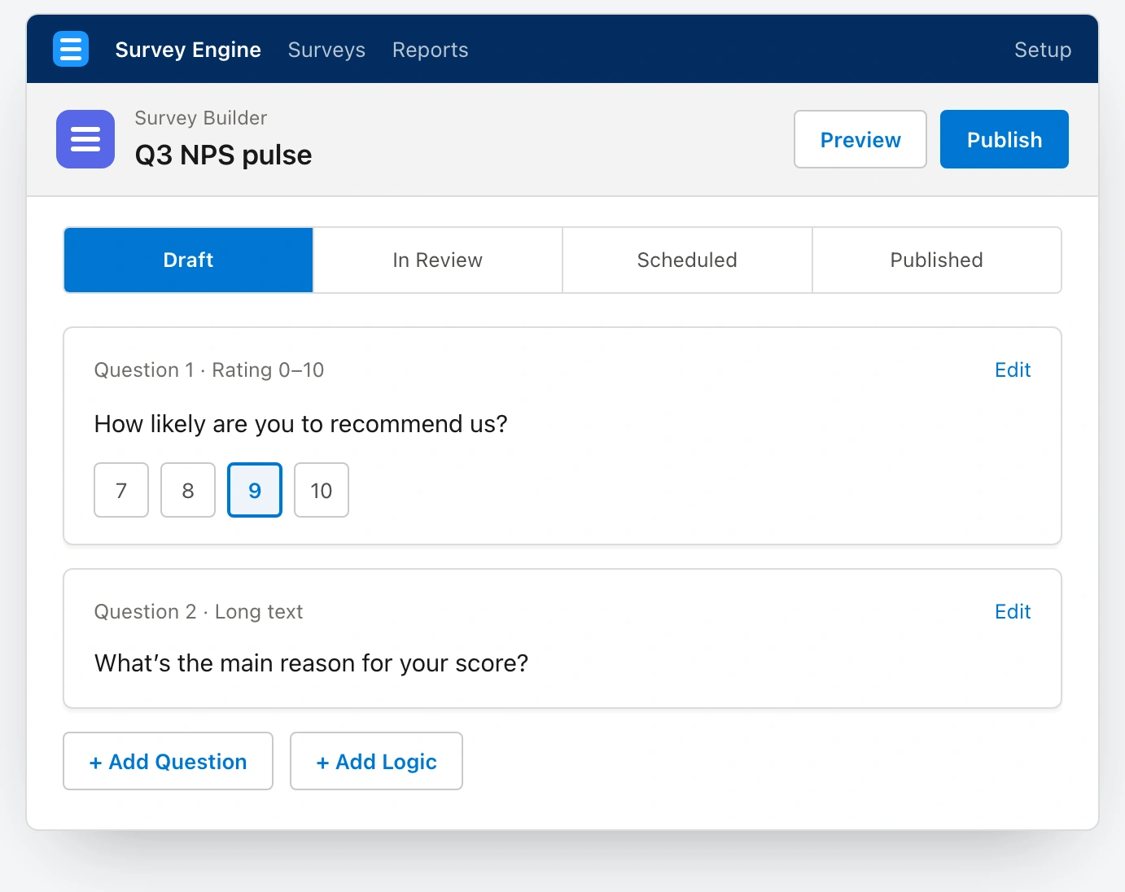Open the Surveys nav item

326,50
